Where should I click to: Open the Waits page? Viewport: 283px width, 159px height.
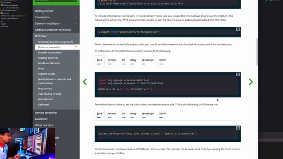41,68
